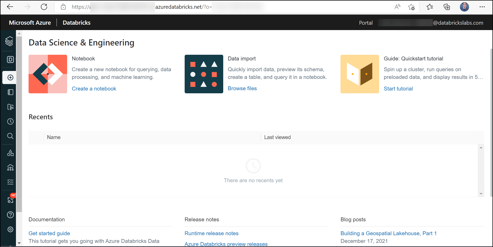Click the Quickstart tutorial card thumbnail image
Viewport: 493px width, 247px height.
coord(360,74)
